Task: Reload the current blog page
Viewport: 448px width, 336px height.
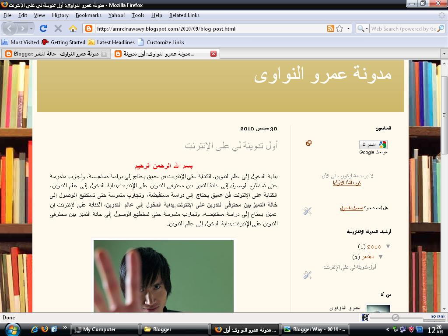Action: coord(43,28)
